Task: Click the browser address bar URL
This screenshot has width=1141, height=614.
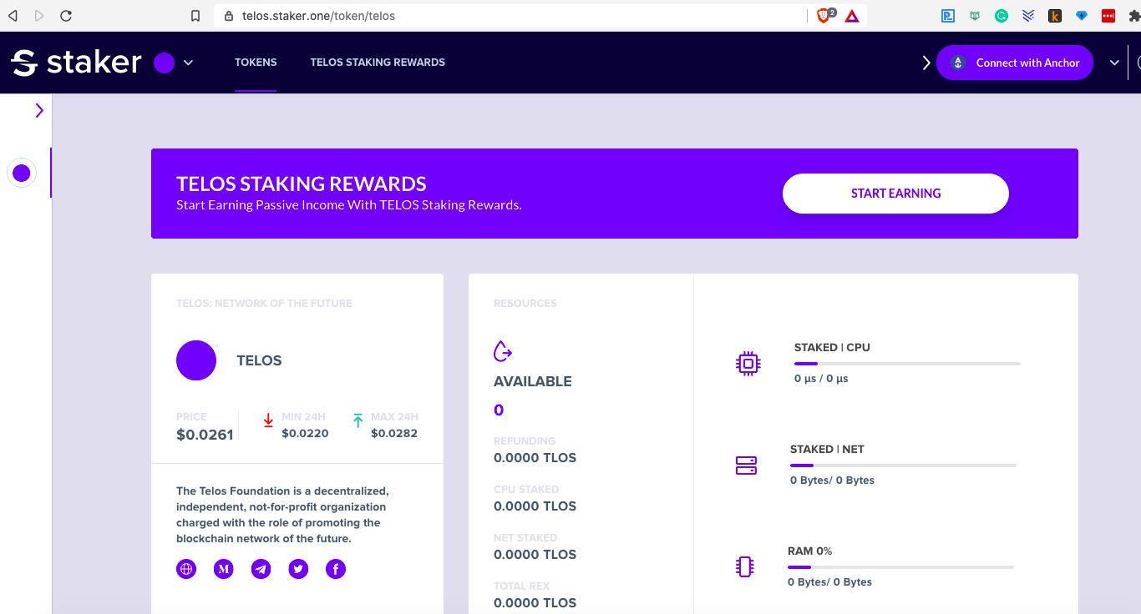Action: (x=318, y=16)
